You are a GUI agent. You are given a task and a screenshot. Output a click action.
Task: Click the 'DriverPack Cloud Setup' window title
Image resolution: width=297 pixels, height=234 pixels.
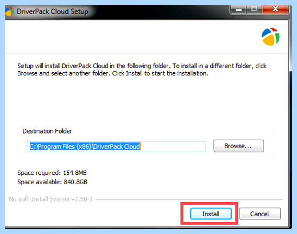pyautogui.click(x=52, y=12)
